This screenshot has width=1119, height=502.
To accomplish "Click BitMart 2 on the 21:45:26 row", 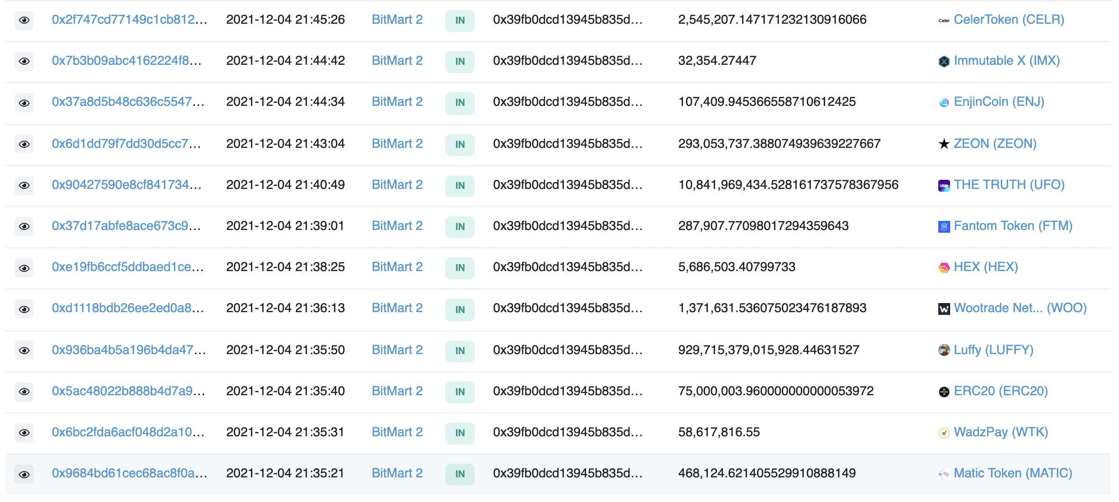I will click(x=397, y=20).
